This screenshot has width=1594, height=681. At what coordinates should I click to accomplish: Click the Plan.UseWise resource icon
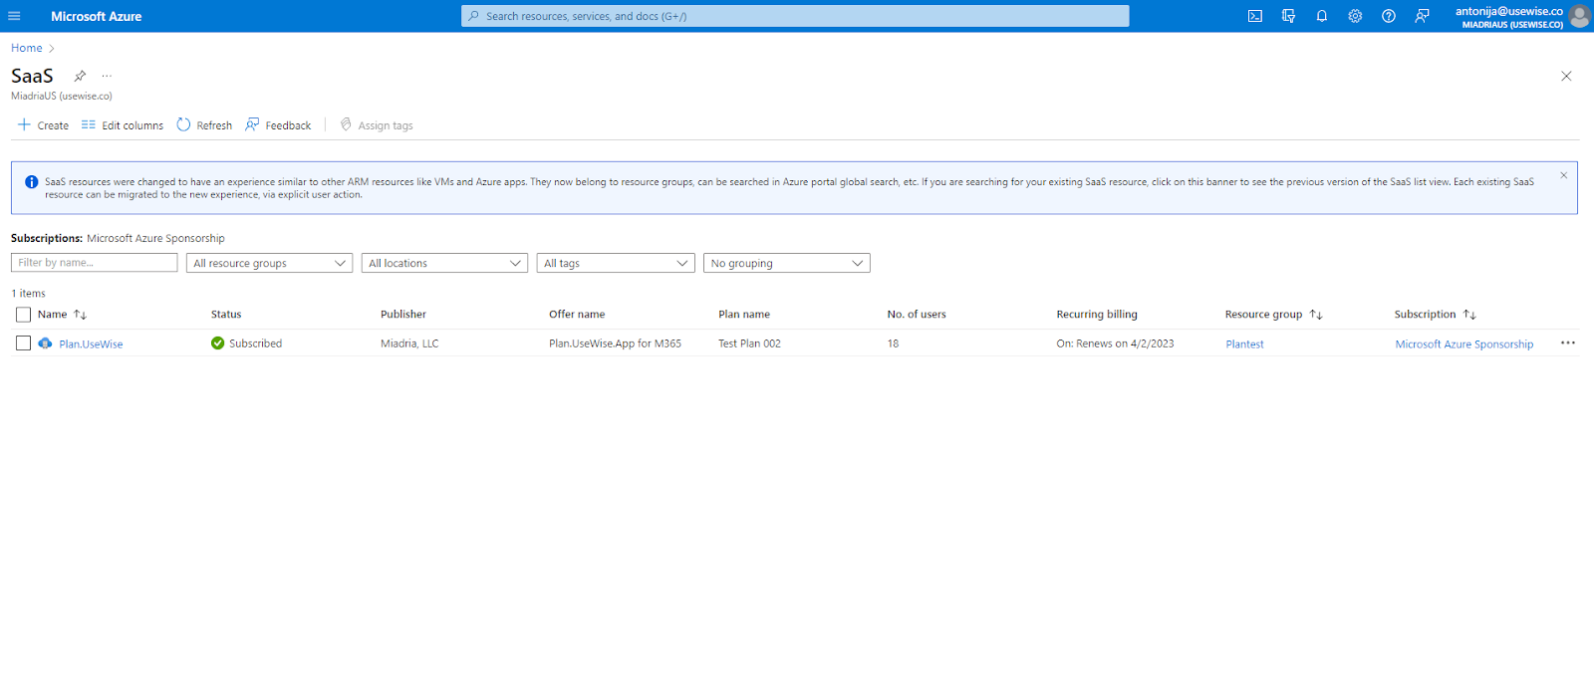pyautogui.click(x=45, y=343)
